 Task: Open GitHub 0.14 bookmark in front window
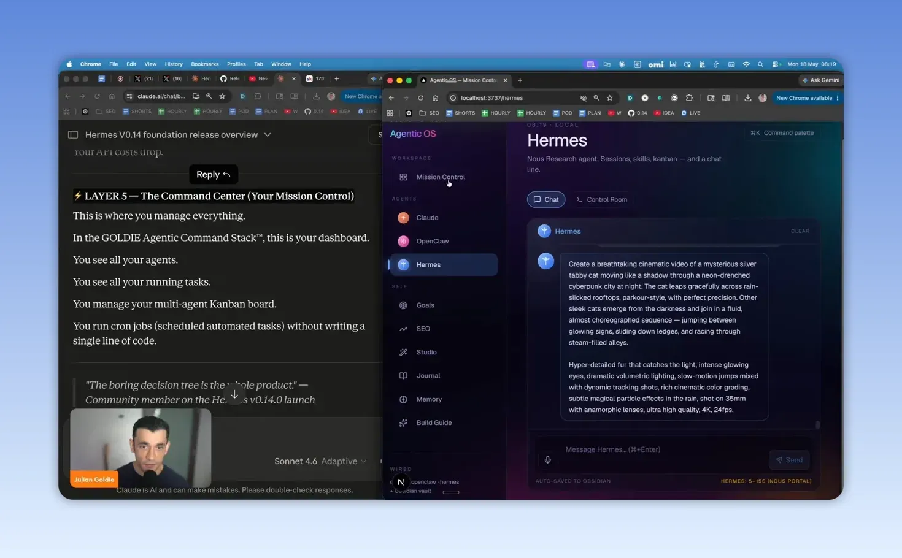tap(637, 113)
